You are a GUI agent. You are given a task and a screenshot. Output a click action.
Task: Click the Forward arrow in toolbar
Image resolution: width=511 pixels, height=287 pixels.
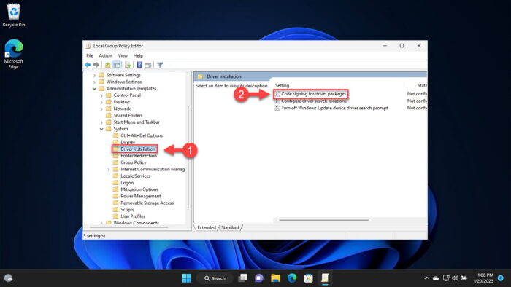tap(96, 65)
